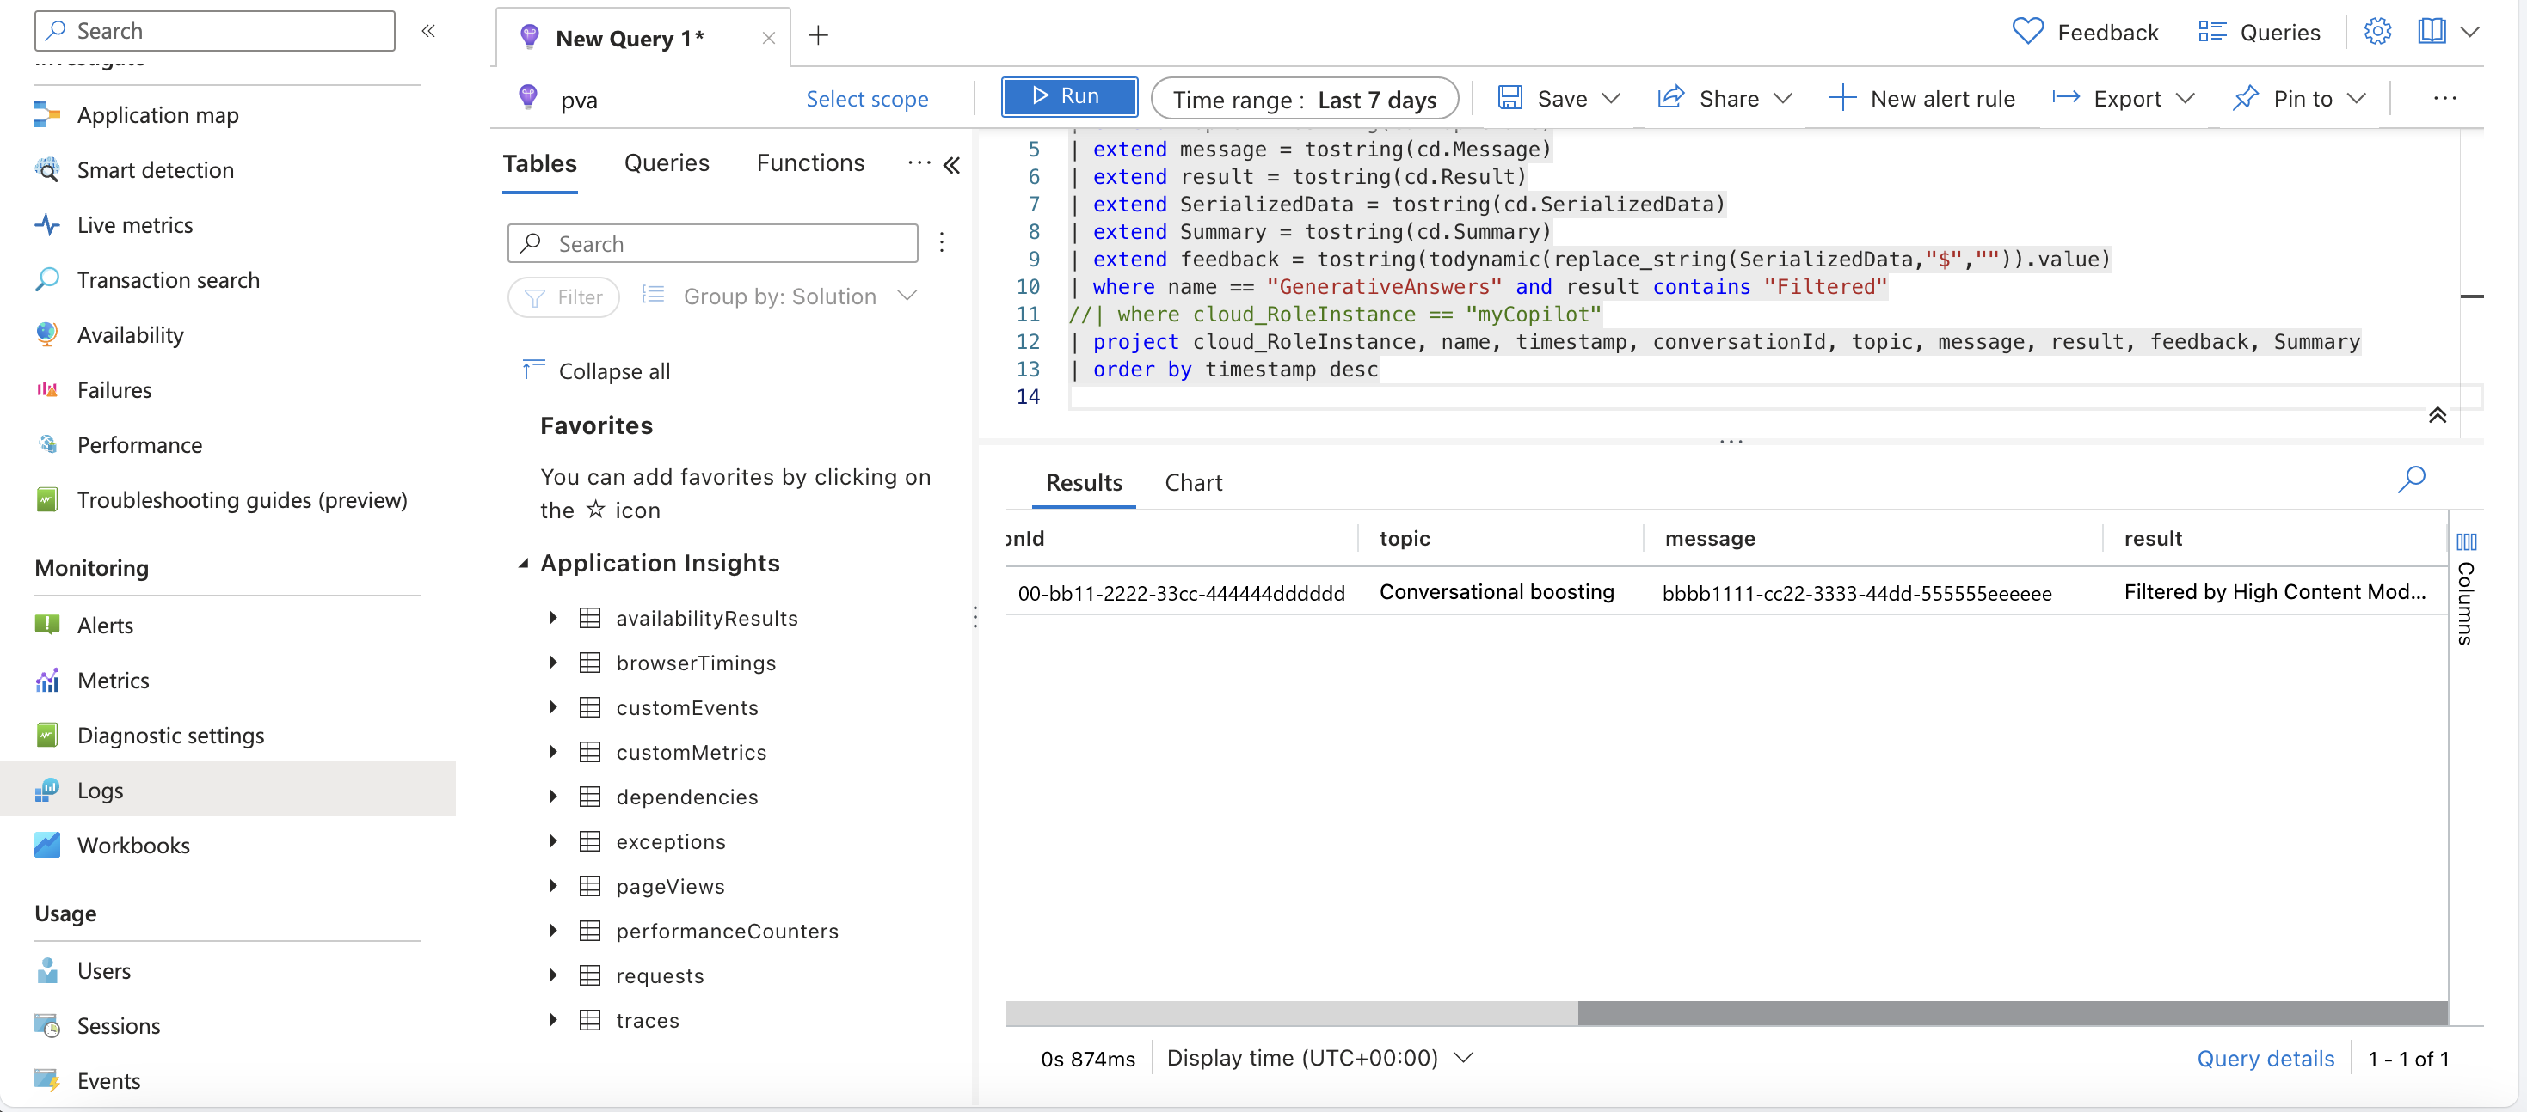The width and height of the screenshot is (2527, 1112).
Task: Open the Alerts blade
Action: coord(106,625)
